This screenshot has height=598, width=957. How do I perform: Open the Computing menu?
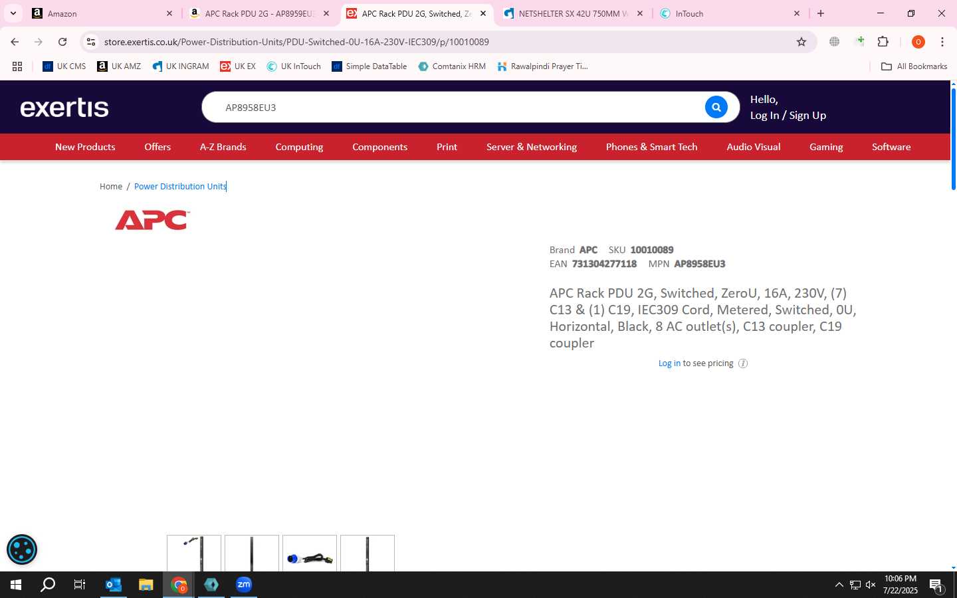tap(299, 147)
